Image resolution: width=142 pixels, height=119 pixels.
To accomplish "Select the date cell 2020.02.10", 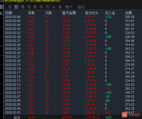I will [x=13, y=93].
